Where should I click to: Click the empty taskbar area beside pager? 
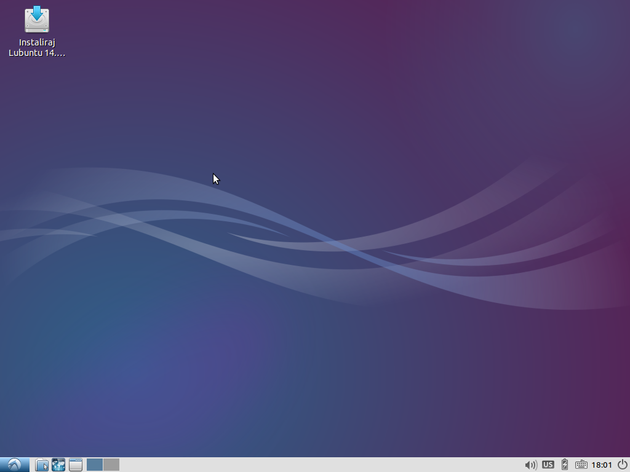pyautogui.click(x=308, y=465)
